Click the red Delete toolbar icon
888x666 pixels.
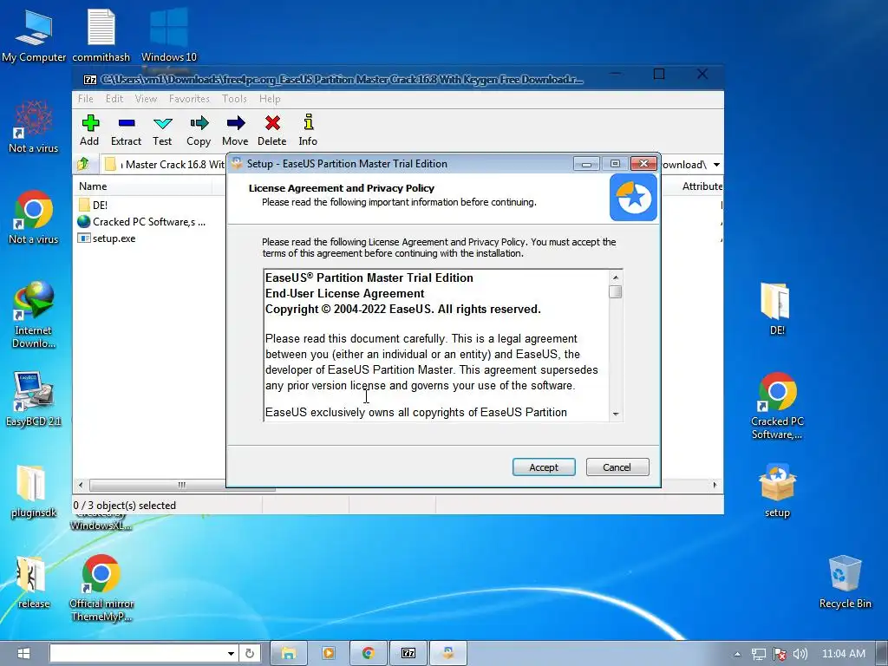(x=271, y=130)
